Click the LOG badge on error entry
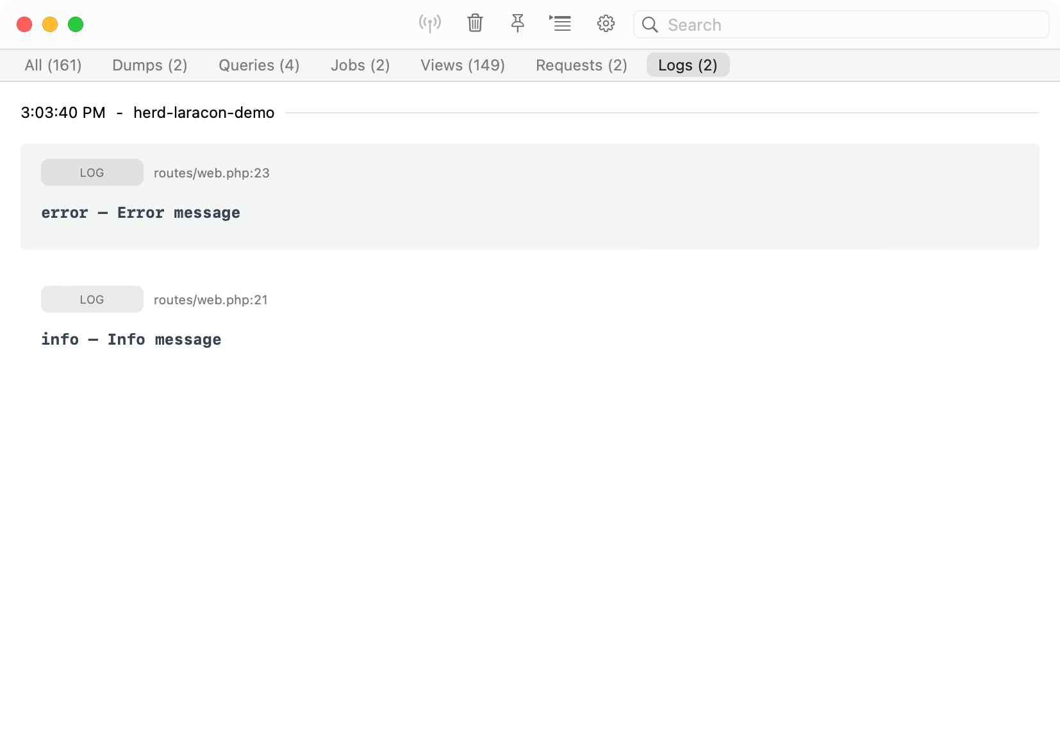The width and height of the screenshot is (1060, 747). pyautogui.click(x=92, y=173)
